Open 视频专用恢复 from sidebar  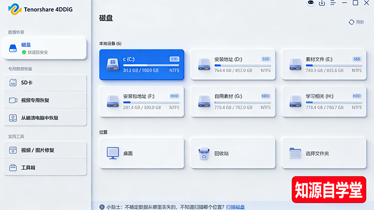coord(45,100)
